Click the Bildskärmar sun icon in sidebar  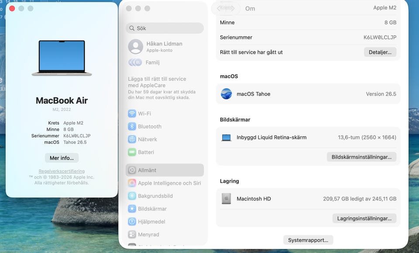click(x=132, y=208)
